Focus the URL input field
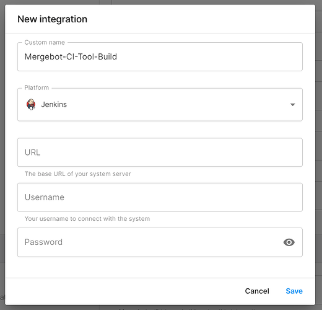The height and width of the screenshot is (310, 322). pyautogui.click(x=160, y=153)
